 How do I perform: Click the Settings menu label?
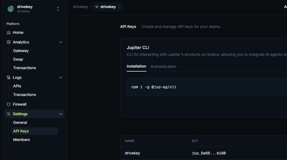[20, 114]
